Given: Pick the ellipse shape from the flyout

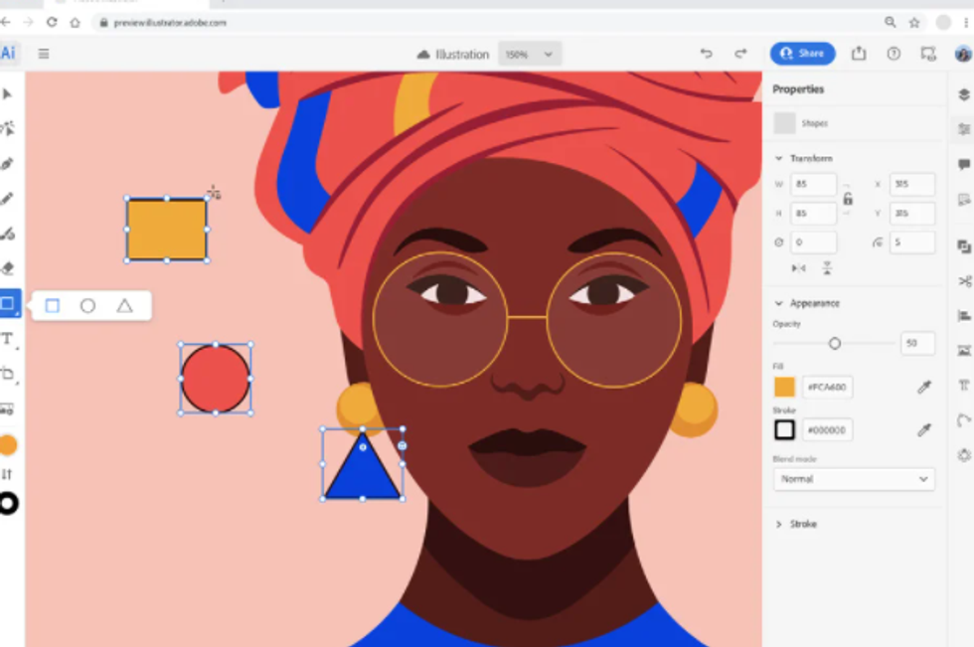Looking at the screenshot, I should pos(87,306).
